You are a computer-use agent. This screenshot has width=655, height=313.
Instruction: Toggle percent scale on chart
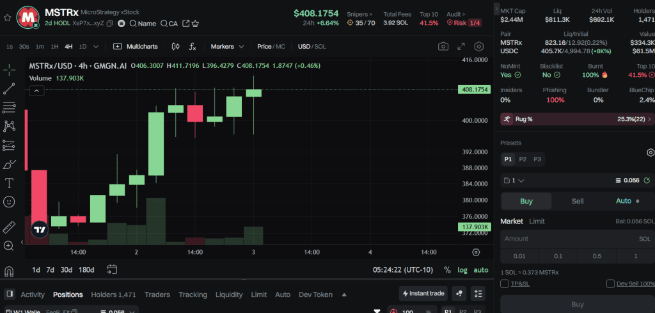[447, 270]
